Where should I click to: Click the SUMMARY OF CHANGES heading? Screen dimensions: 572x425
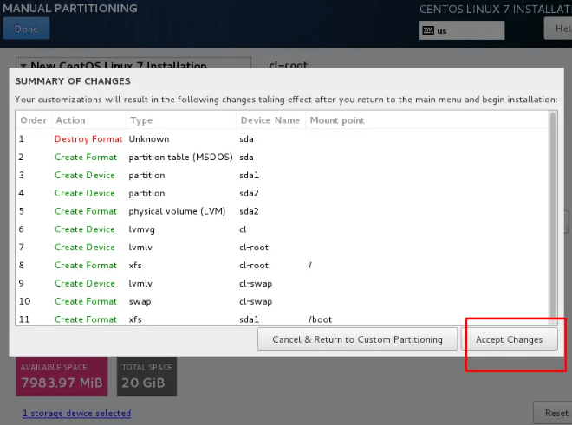click(x=73, y=80)
